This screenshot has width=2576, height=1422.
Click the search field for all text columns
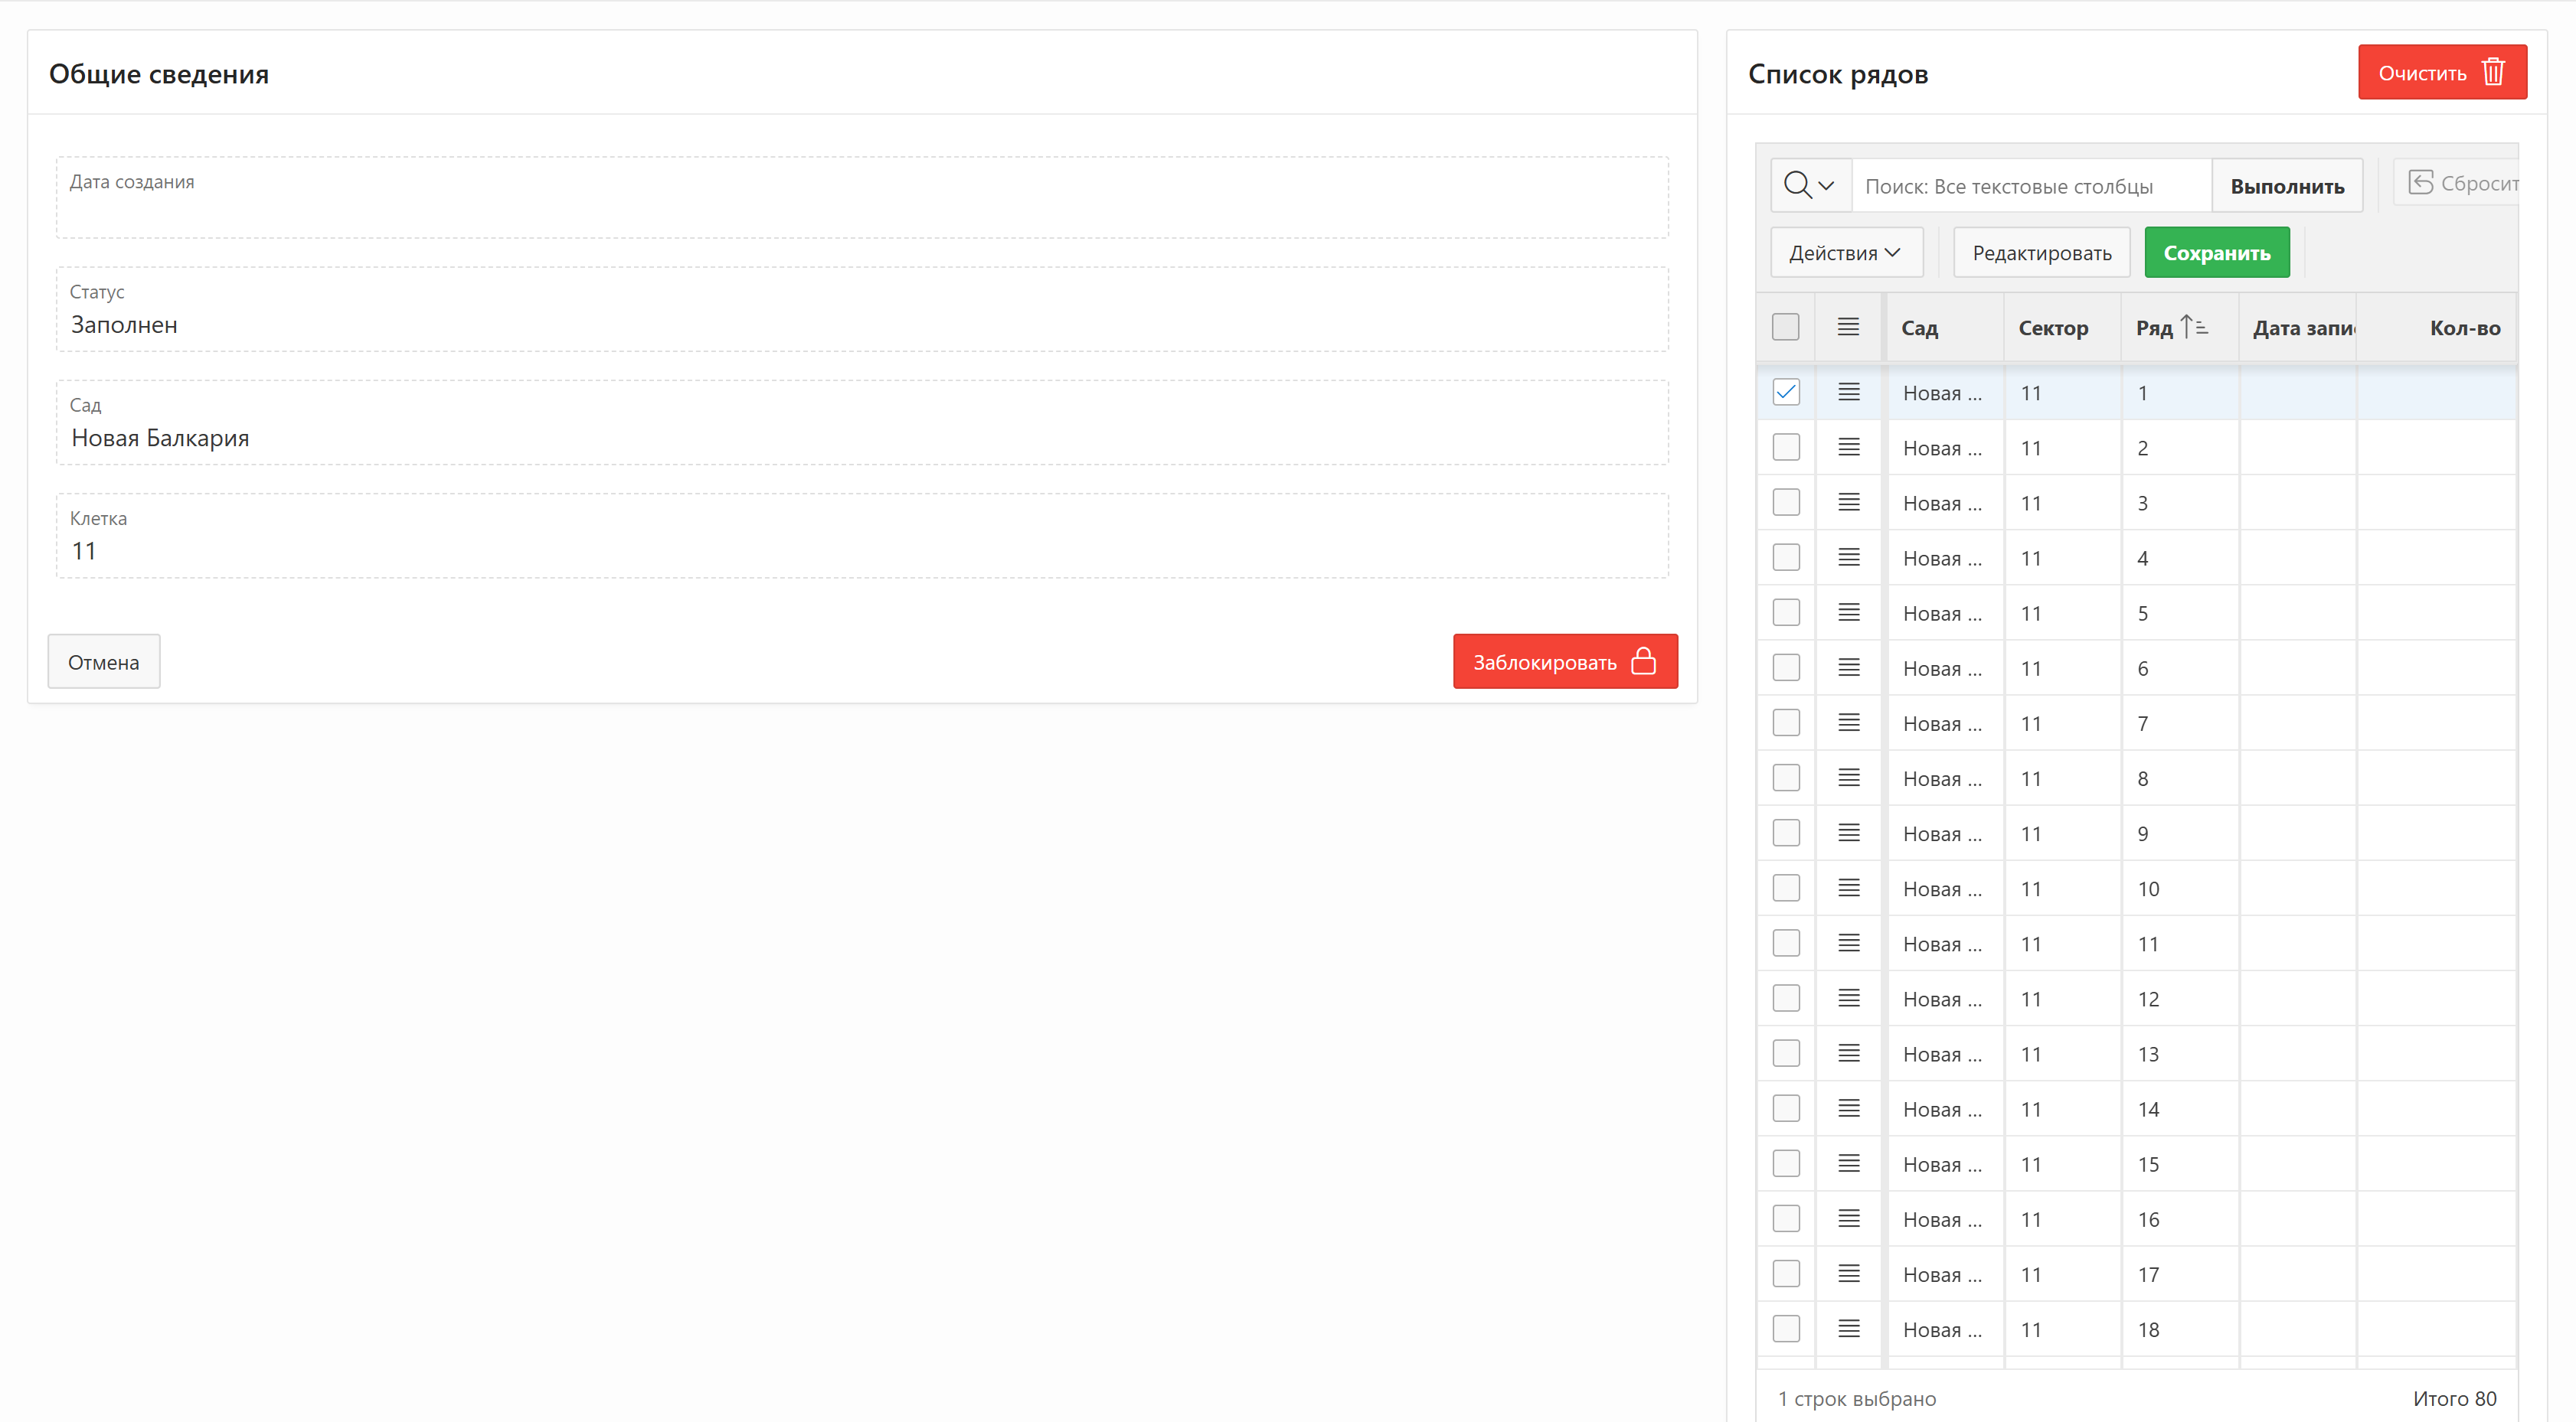pyautogui.click(x=2030, y=186)
